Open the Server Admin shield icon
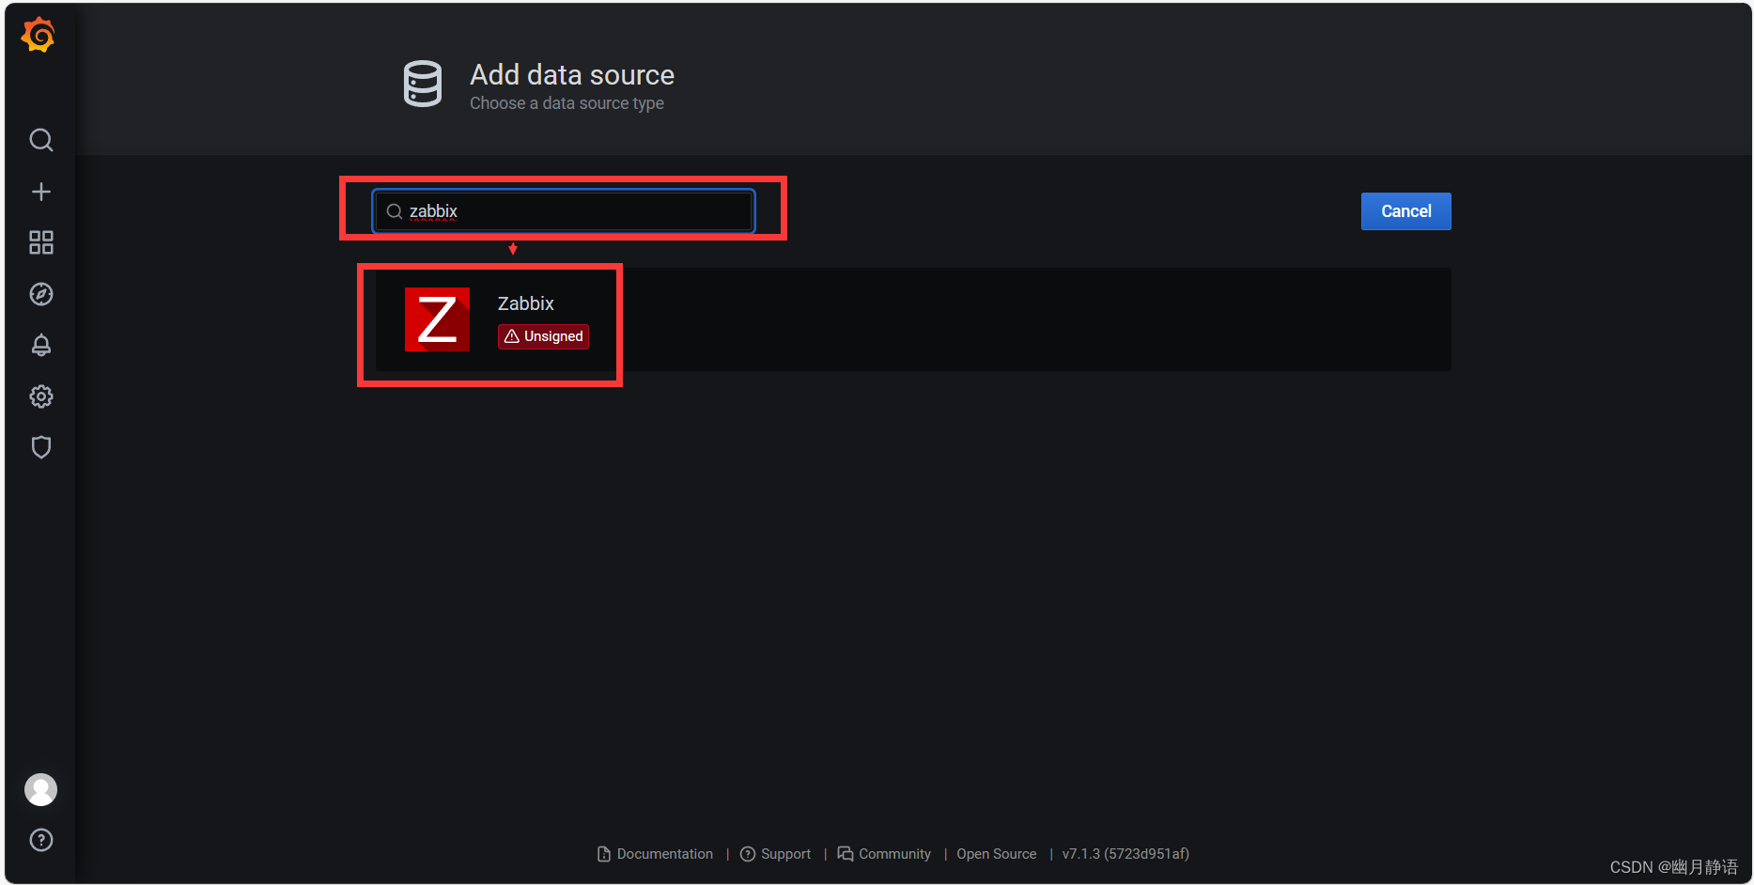 [x=40, y=447]
